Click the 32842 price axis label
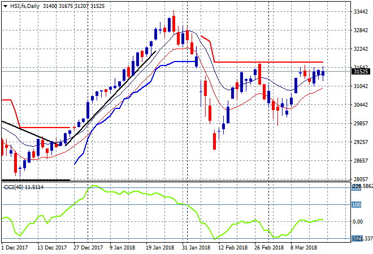 [x=361, y=30]
